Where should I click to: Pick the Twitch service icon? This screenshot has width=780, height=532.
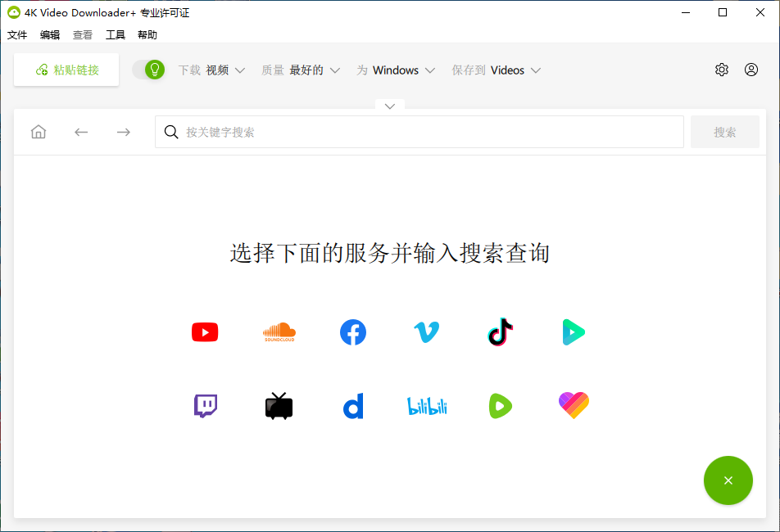[x=206, y=406]
